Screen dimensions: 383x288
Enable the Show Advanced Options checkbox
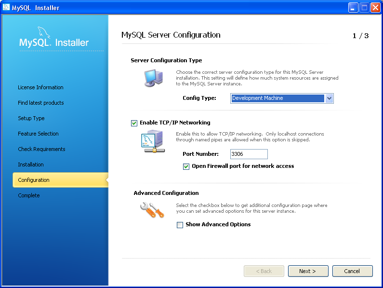180,225
